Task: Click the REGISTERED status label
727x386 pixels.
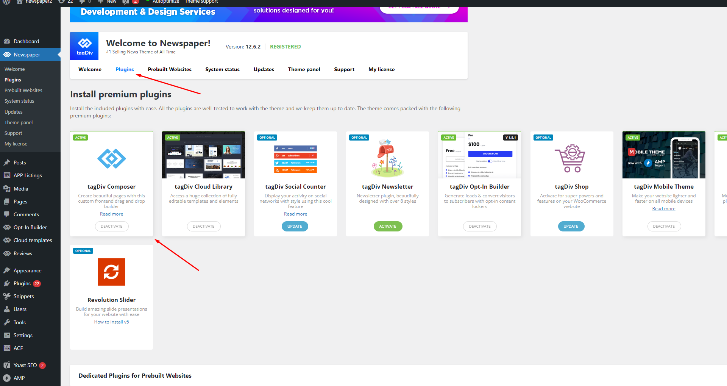Action: click(285, 47)
